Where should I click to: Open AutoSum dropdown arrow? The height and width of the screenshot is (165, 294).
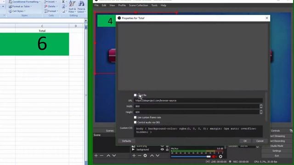pyautogui.click(x=66, y=2)
